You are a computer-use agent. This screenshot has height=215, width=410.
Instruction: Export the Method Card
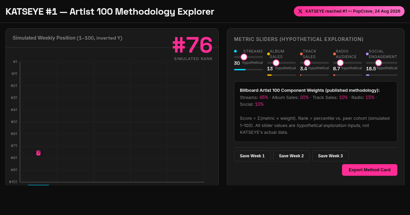(370, 170)
